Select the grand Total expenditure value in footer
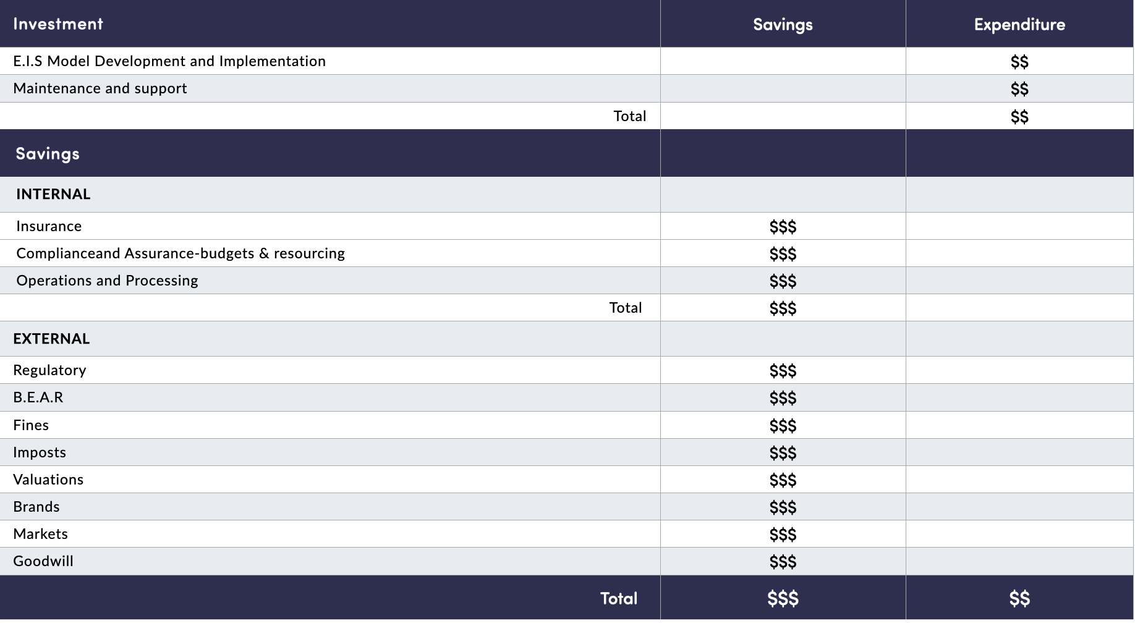Screen dimensions: 1135x623 [1019, 598]
